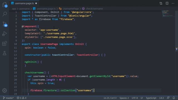Change end of line sequence LF
Image resolution: width=178 pixels, height=100 pixels.
coord(142,98)
